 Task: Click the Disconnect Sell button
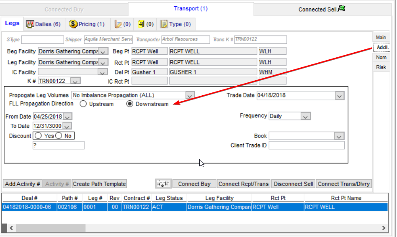tap(293, 184)
